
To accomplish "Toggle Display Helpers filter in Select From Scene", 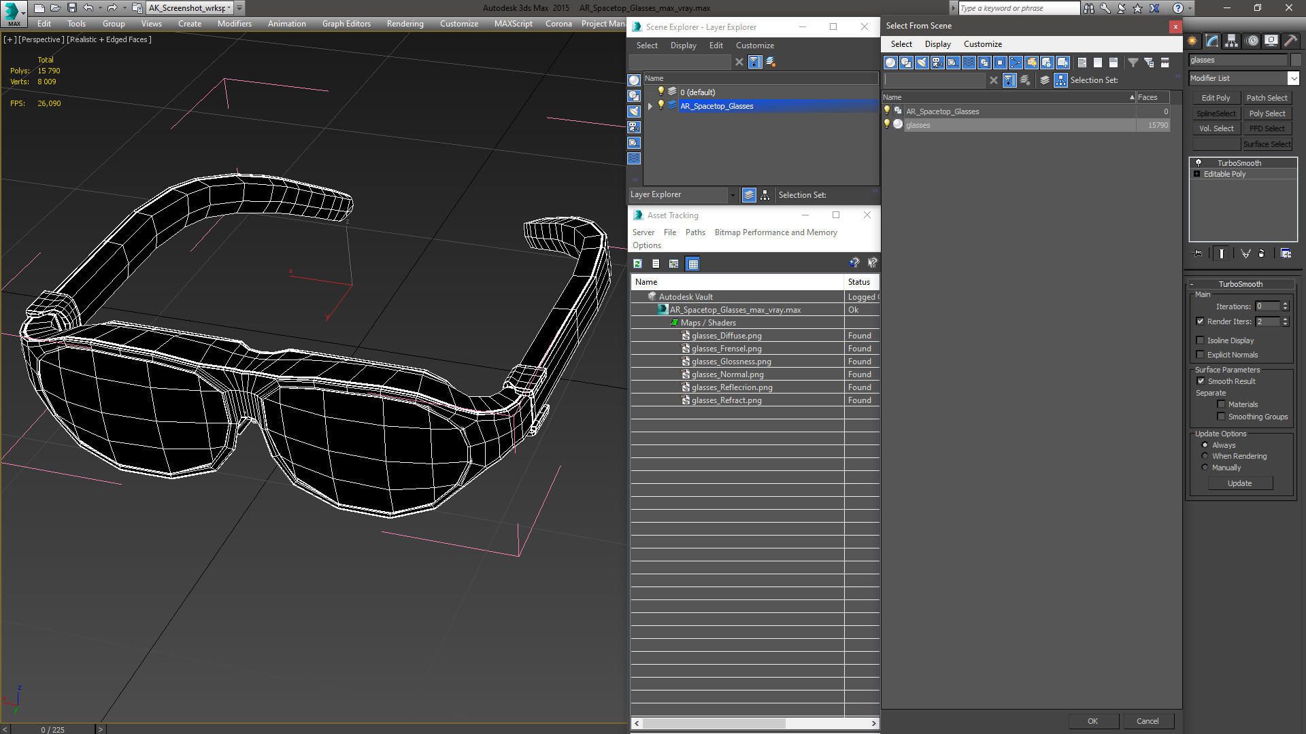I will 953,63.
